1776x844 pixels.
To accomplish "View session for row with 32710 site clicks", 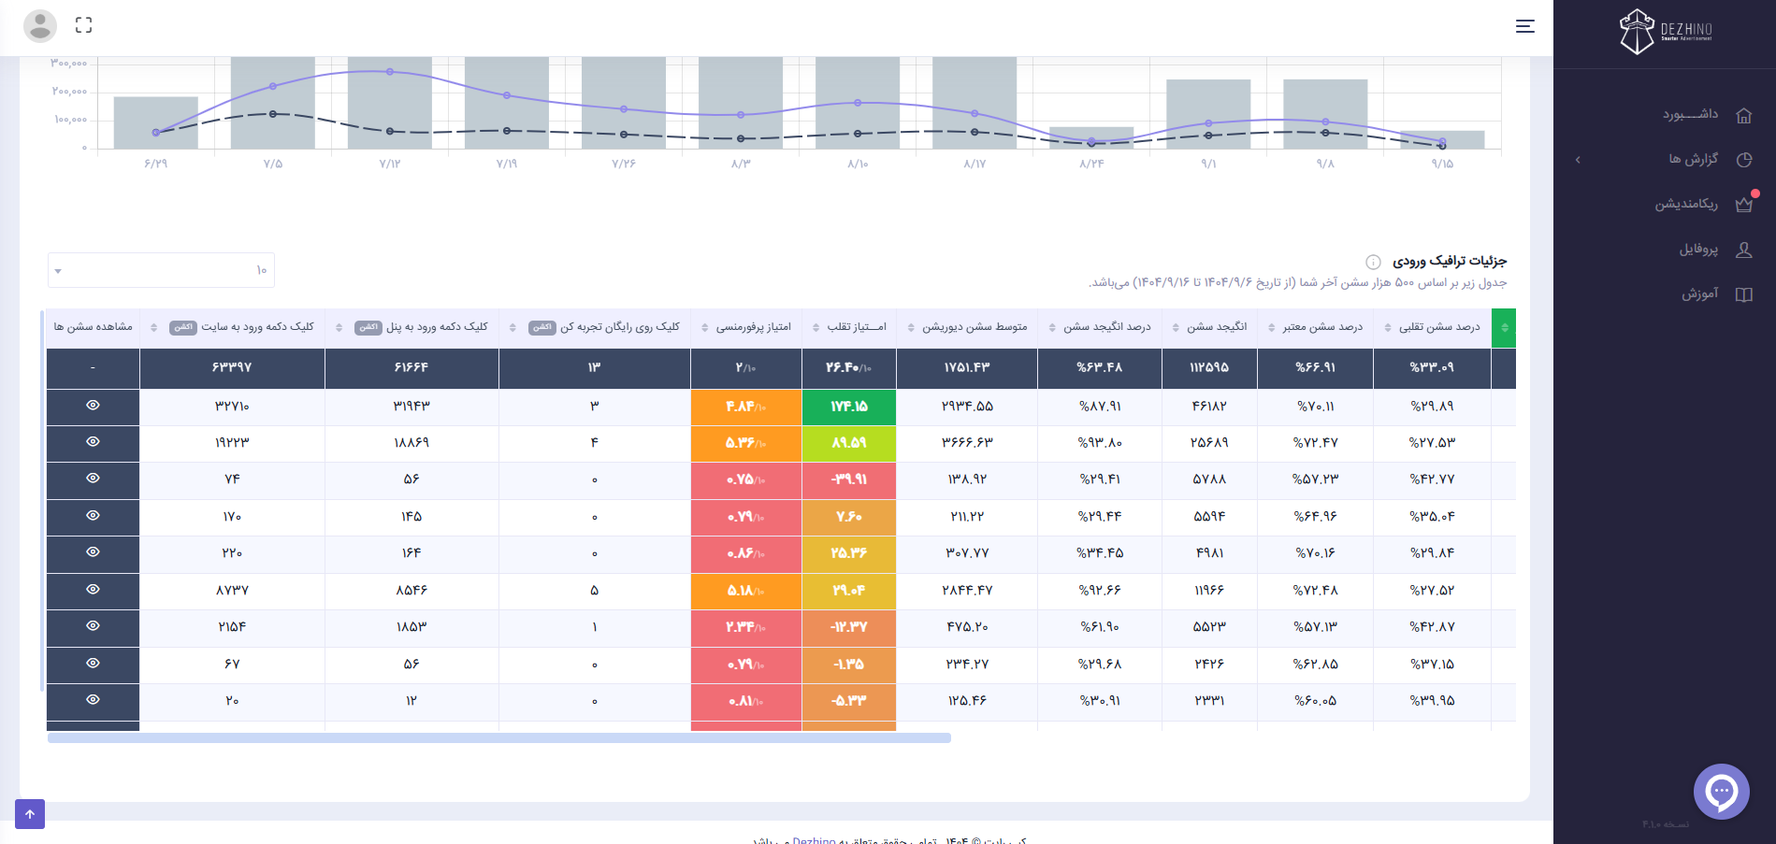I will (93, 406).
